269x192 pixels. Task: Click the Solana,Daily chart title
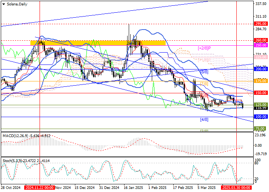point(15,3)
